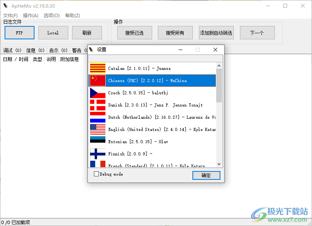Click the Estonian flag icon
The width and height of the screenshot is (312, 226).
[98, 142]
